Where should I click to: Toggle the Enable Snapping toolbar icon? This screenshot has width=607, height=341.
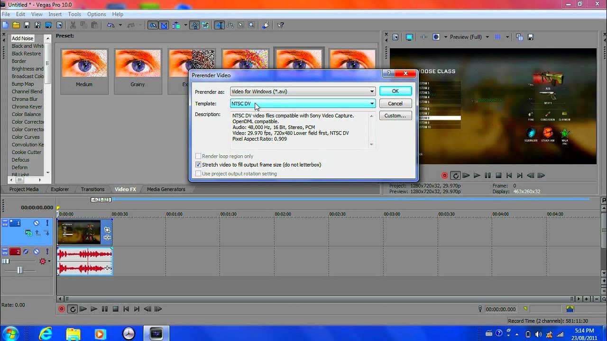[x=153, y=25]
